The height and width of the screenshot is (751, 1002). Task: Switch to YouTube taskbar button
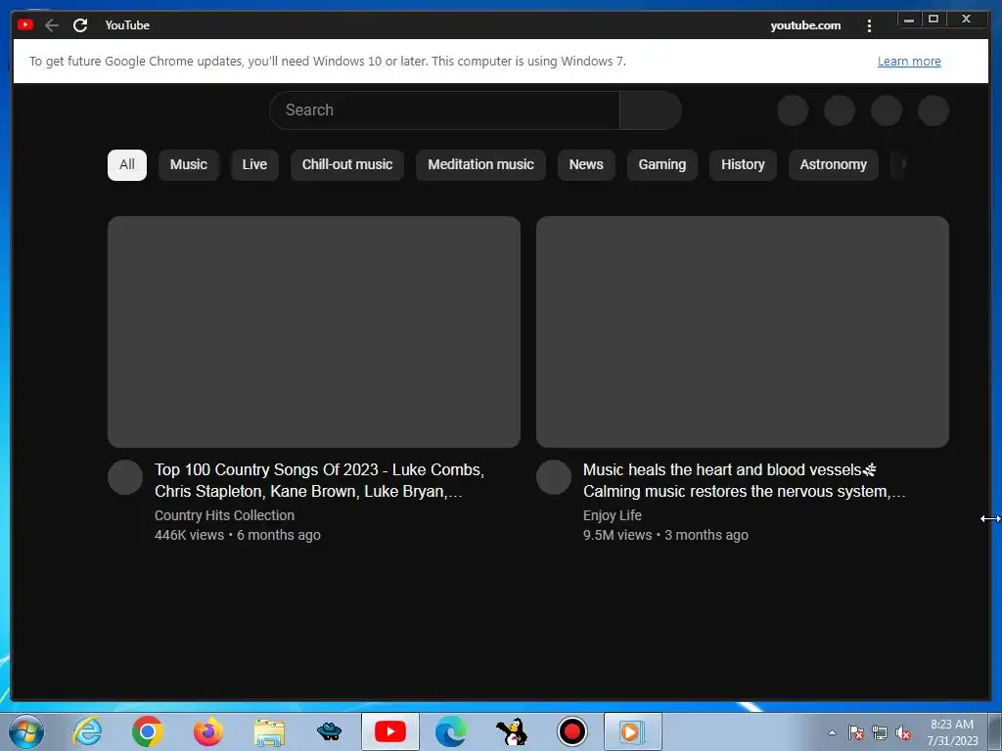coord(390,731)
